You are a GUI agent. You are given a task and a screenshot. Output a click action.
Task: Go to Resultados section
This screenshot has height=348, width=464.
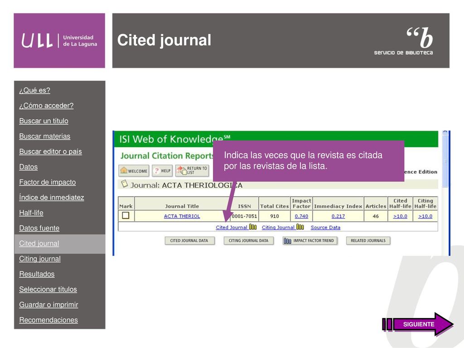[37, 274]
